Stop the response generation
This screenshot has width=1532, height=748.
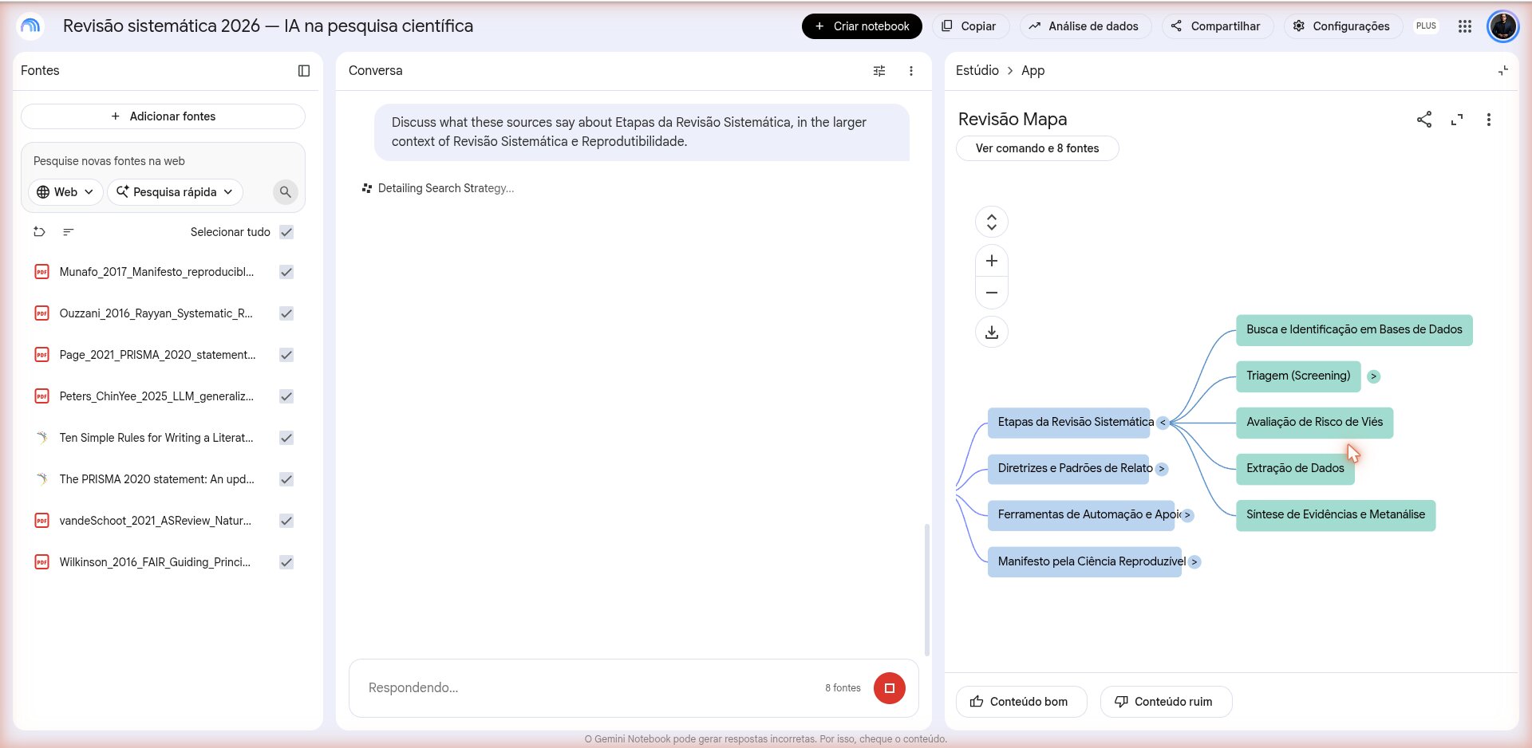890,688
